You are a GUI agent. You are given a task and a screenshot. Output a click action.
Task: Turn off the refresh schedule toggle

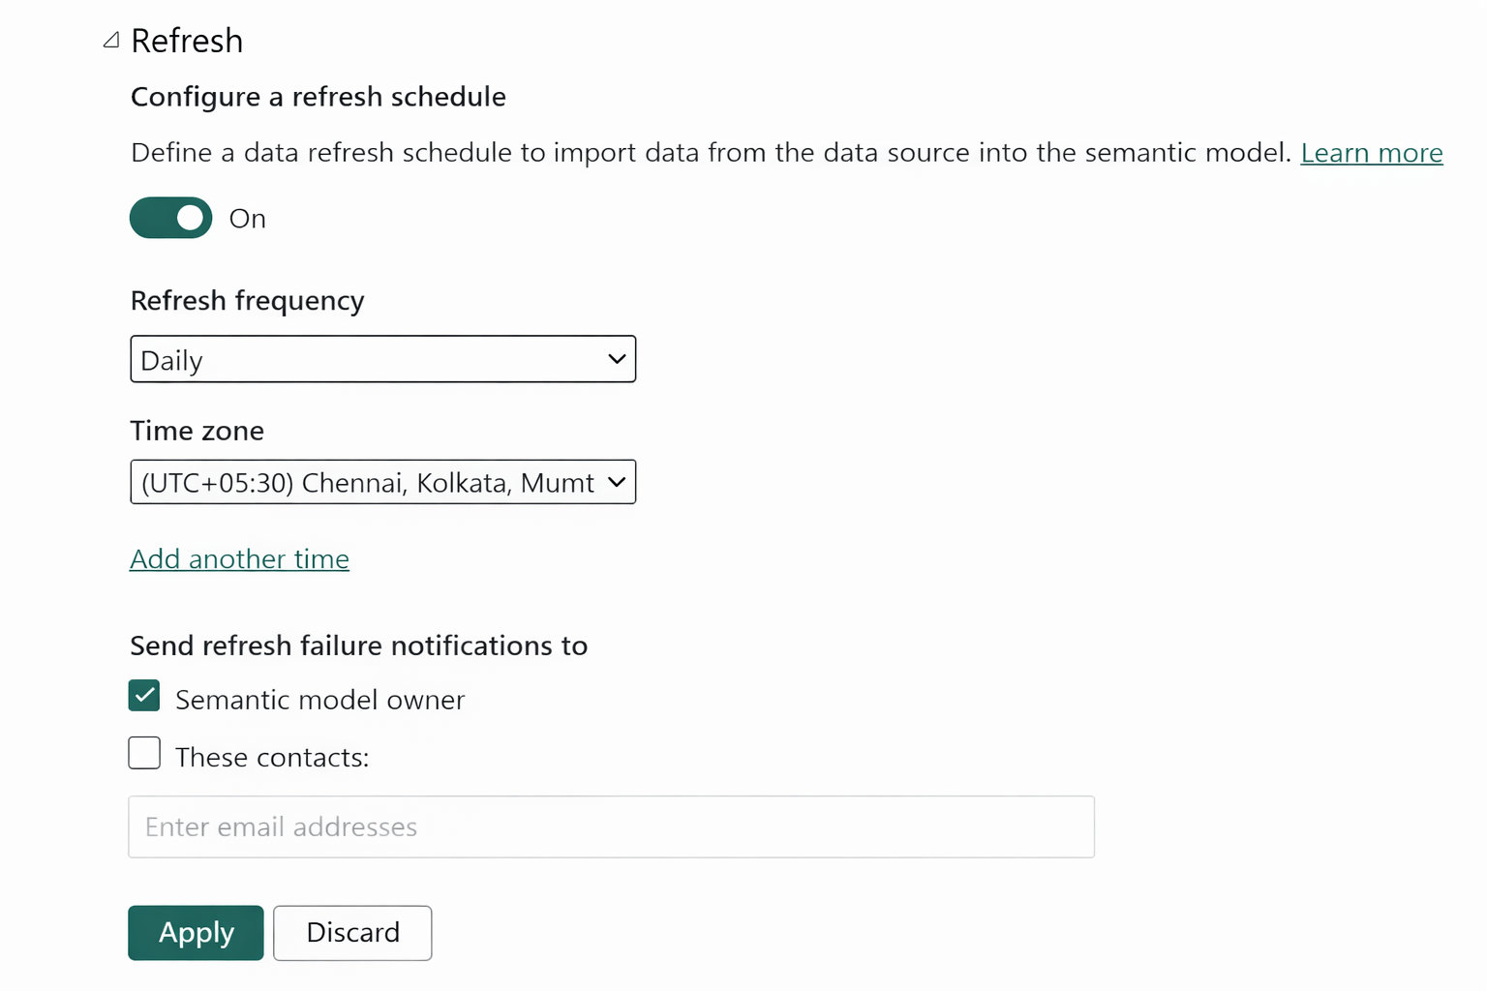tap(171, 218)
